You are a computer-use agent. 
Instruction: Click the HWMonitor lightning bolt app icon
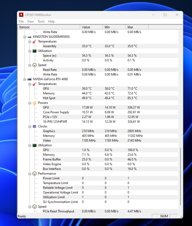click(x=21, y=15)
